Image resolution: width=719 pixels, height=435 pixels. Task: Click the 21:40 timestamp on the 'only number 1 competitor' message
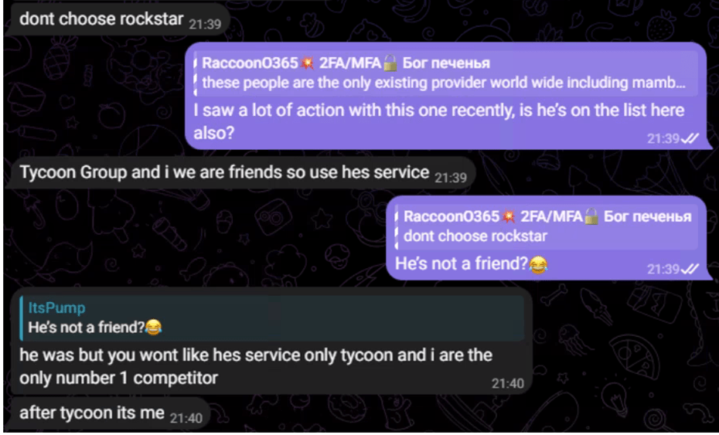(x=508, y=383)
